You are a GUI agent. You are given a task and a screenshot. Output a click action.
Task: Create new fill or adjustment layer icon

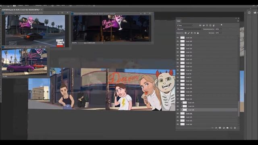pyautogui.click(x=224, y=128)
